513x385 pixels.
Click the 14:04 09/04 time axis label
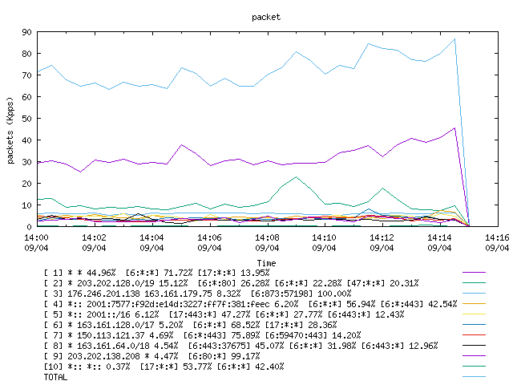(151, 242)
